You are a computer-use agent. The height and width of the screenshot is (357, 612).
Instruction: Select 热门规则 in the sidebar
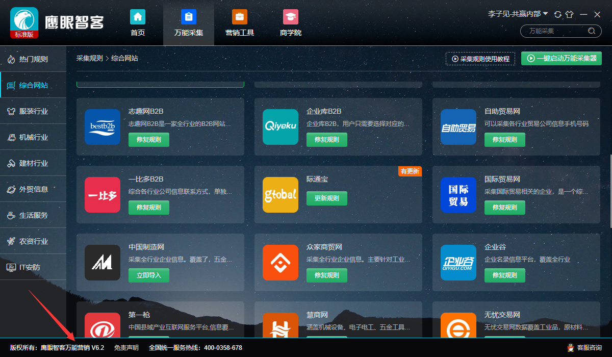(33, 59)
